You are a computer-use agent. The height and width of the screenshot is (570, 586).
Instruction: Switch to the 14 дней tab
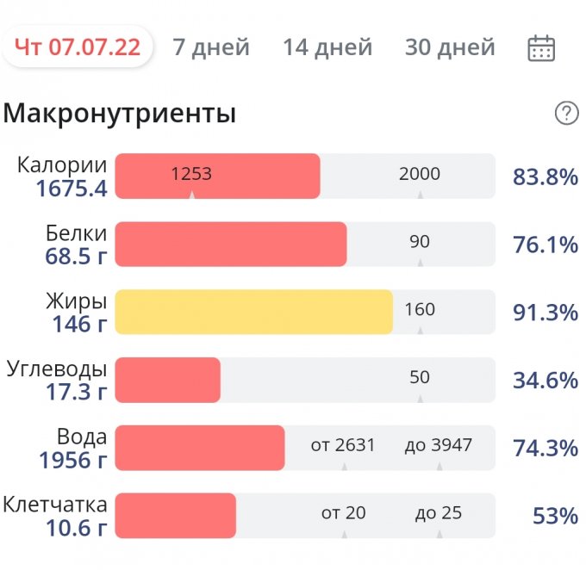click(327, 46)
